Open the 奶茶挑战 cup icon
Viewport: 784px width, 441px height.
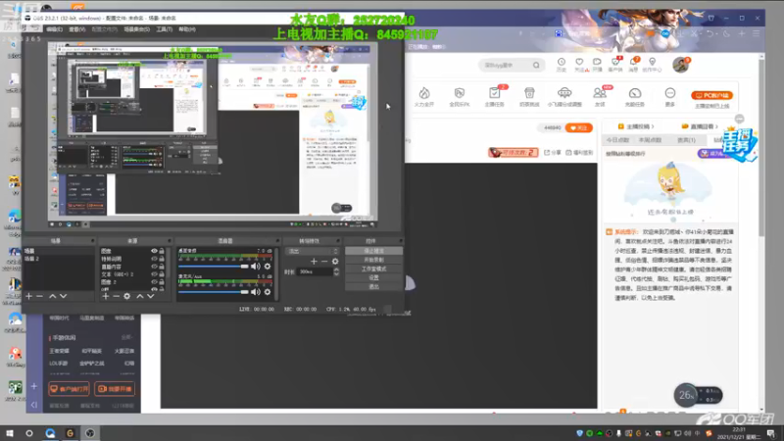click(529, 93)
